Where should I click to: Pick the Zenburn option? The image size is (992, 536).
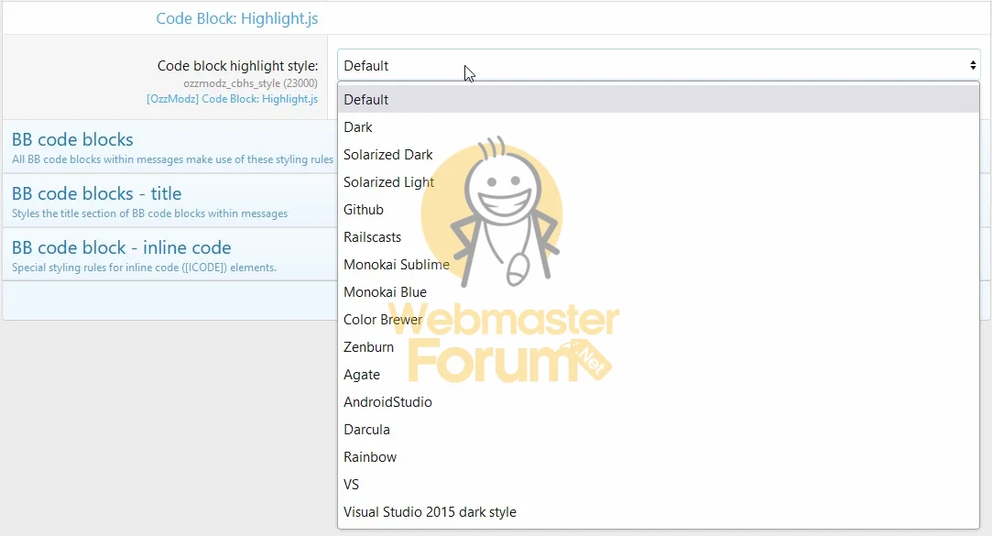point(659,347)
